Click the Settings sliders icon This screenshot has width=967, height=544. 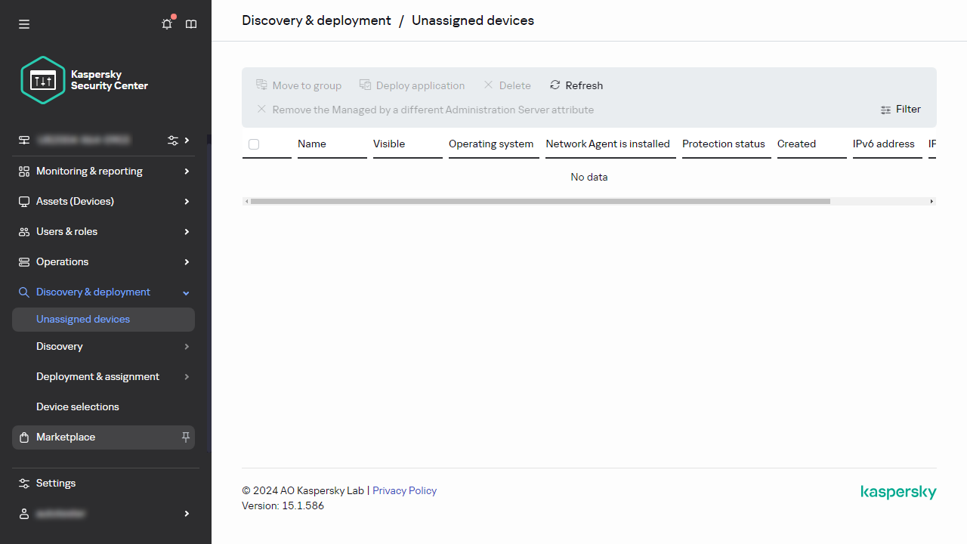point(24,483)
